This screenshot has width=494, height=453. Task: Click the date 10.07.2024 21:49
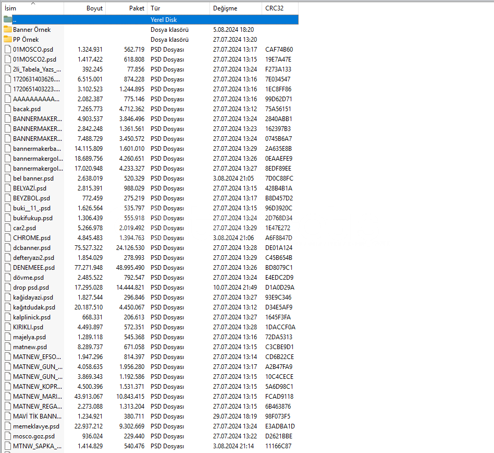coord(236,288)
